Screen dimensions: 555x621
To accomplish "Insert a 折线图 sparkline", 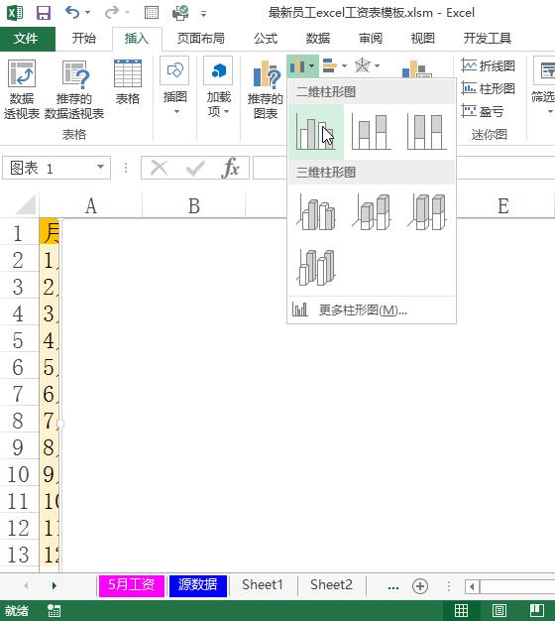I will click(489, 65).
